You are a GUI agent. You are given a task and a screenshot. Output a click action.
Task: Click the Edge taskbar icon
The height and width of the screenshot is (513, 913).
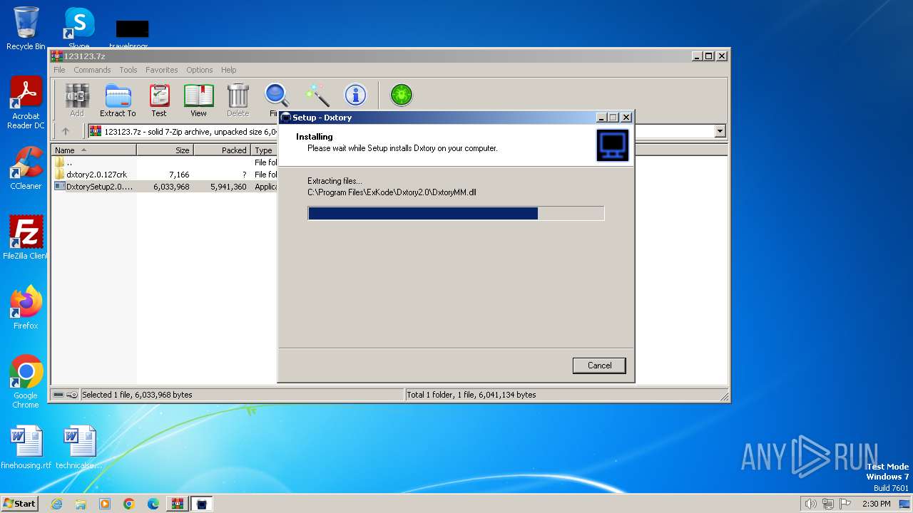point(153,504)
